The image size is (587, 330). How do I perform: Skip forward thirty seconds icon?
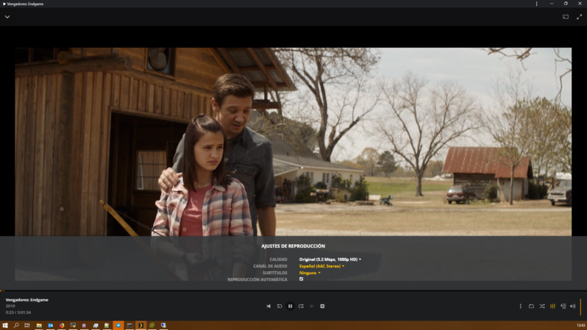tap(301, 306)
